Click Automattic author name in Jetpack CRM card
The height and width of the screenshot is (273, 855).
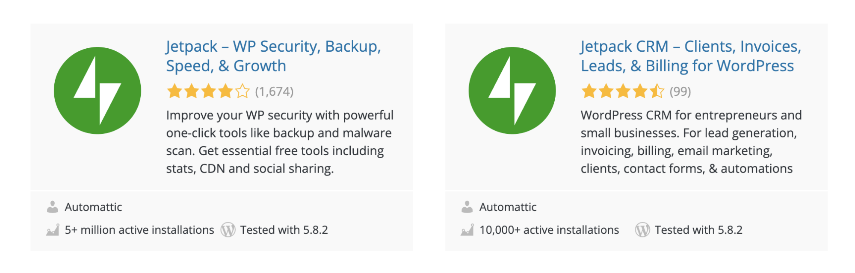(508, 207)
